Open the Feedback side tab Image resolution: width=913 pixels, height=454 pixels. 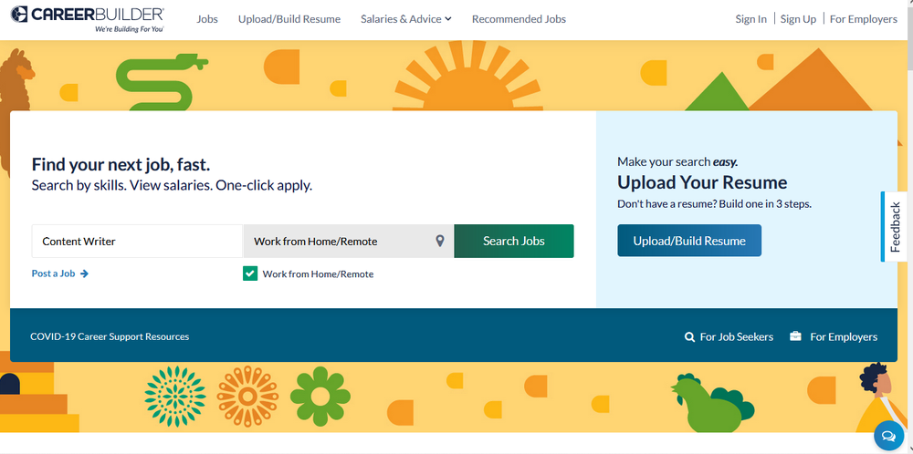[x=895, y=227]
